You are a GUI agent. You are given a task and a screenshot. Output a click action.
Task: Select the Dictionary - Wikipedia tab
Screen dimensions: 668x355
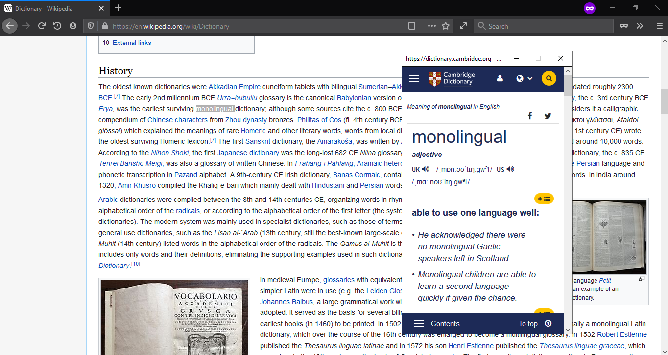[54, 9]
